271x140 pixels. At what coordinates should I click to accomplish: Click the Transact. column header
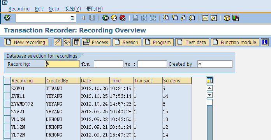148,81
